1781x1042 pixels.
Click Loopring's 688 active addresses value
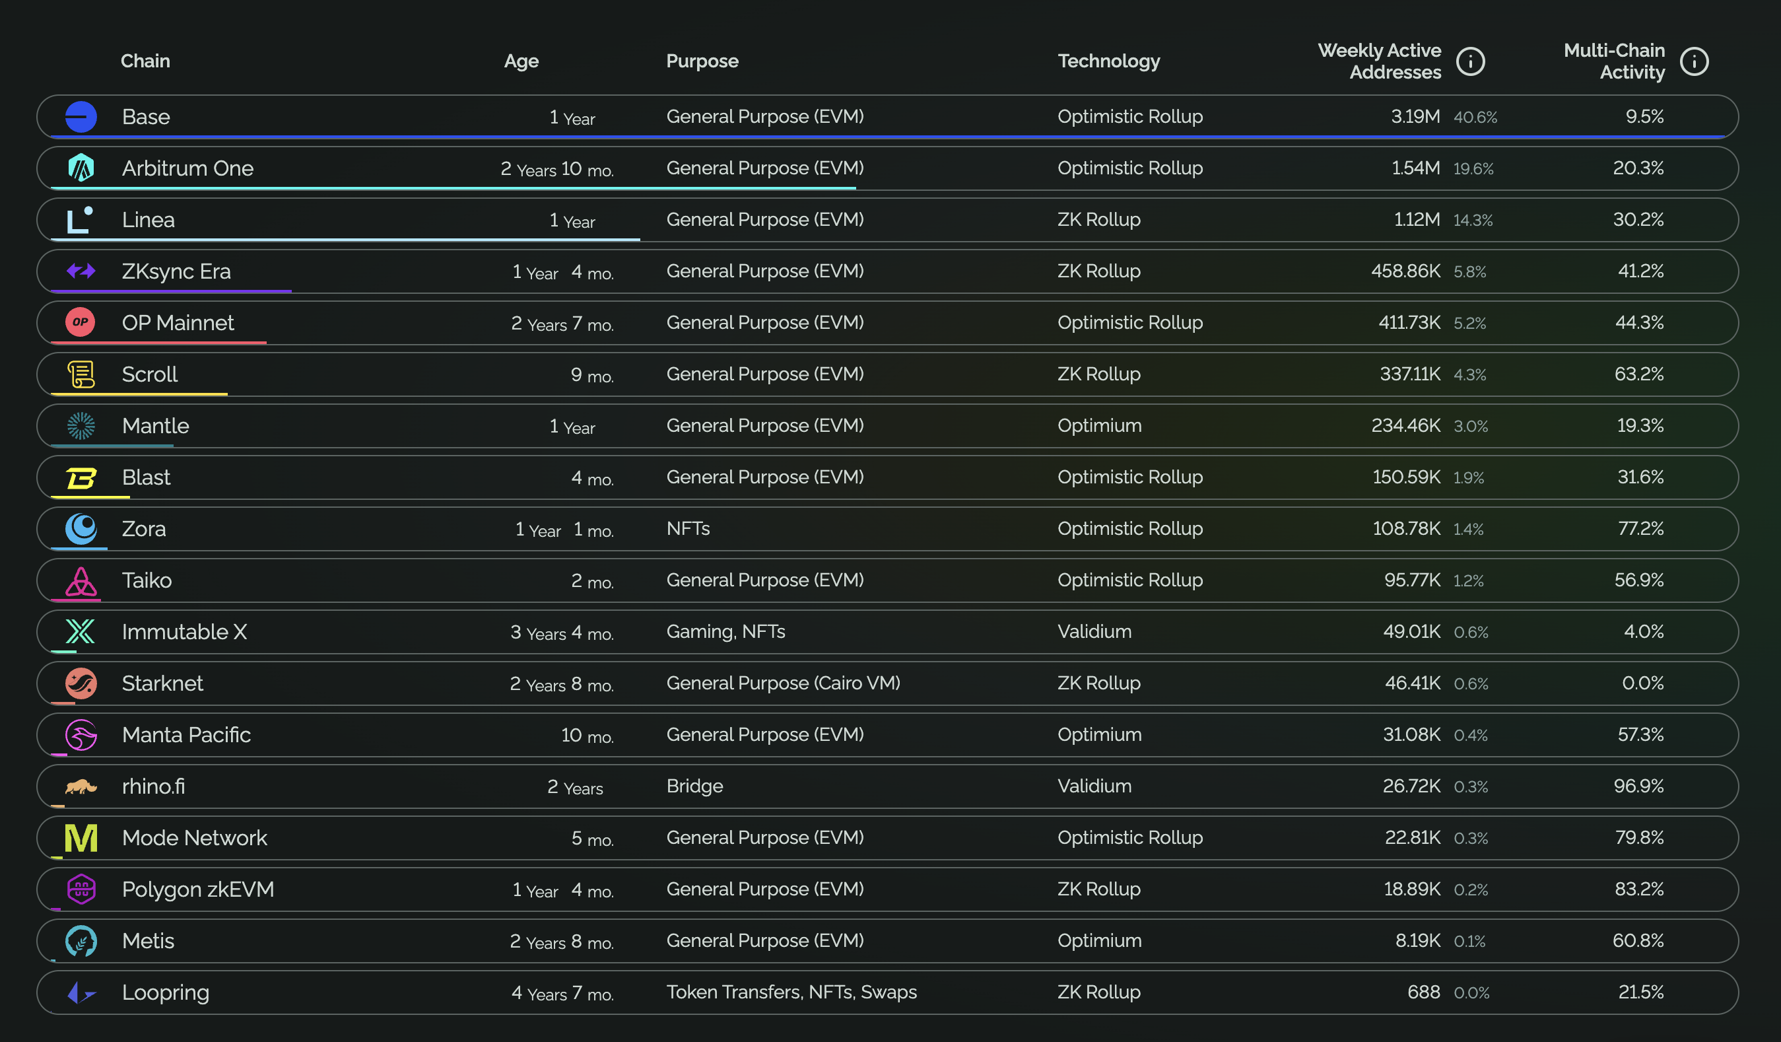1423,992
